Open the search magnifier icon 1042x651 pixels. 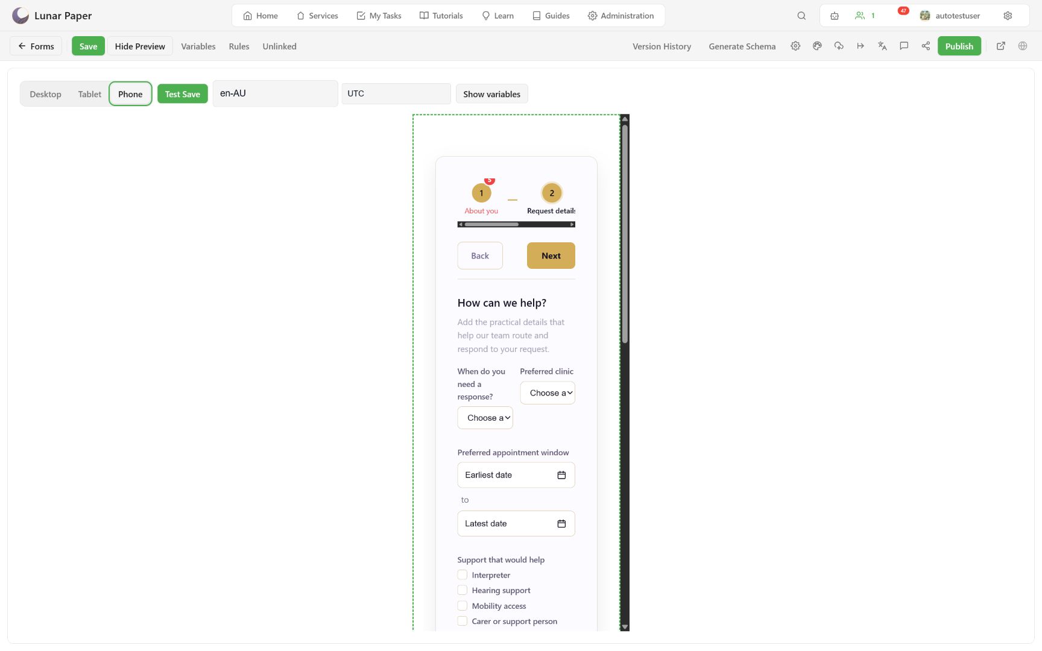pyautogui.click(x=801, y=16)
